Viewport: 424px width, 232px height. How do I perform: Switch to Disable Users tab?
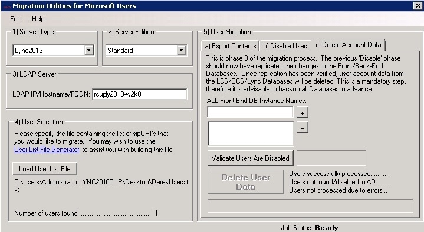286,46
